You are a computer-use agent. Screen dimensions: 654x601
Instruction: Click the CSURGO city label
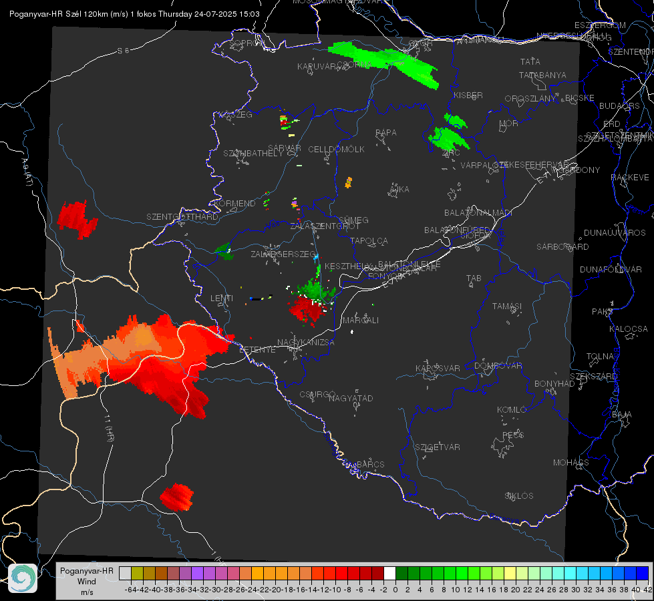click(x=317, y=395)
